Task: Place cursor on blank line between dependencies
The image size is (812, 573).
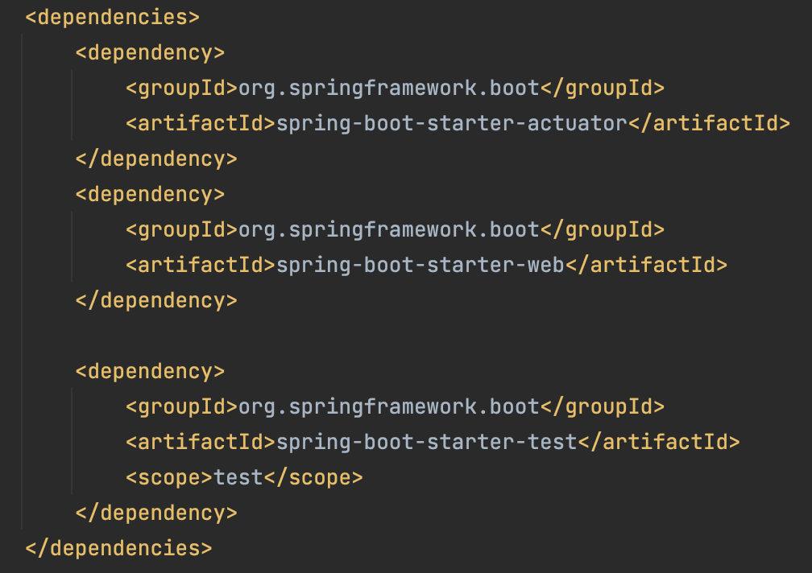Action: pyautogui.click(x=406, y=336)
